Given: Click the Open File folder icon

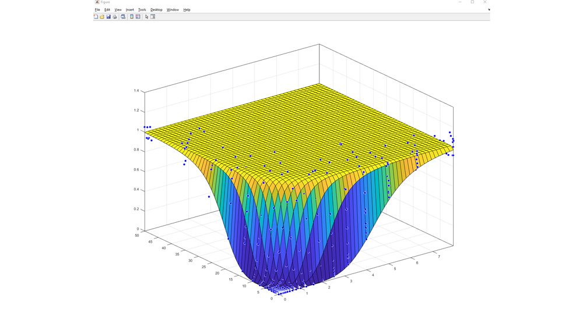Looking at the screenshot, I should 102,17.
